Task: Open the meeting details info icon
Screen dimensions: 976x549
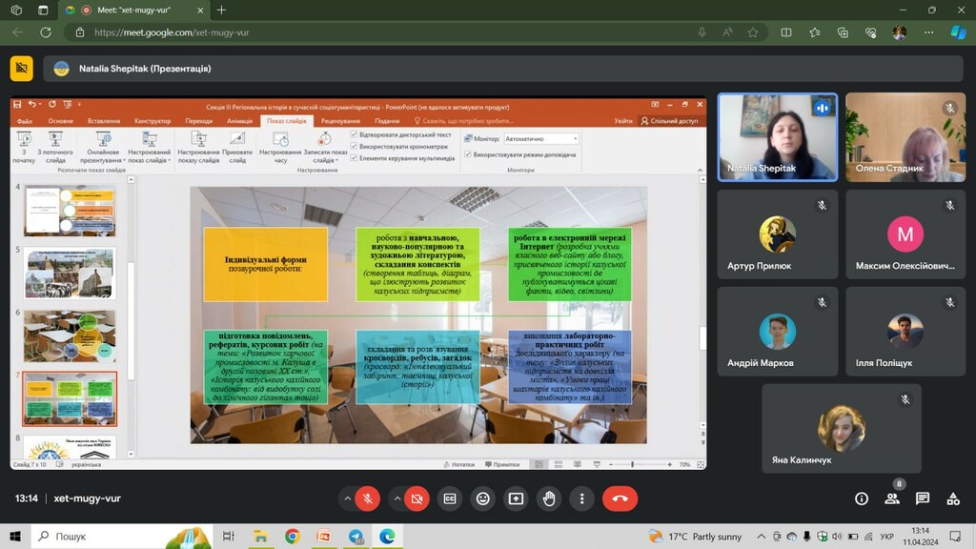Action: (862, 498)
